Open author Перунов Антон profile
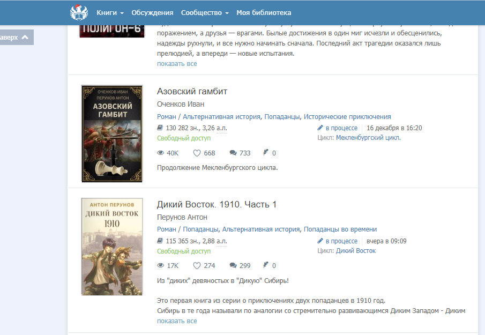 [x=182, y=217]
